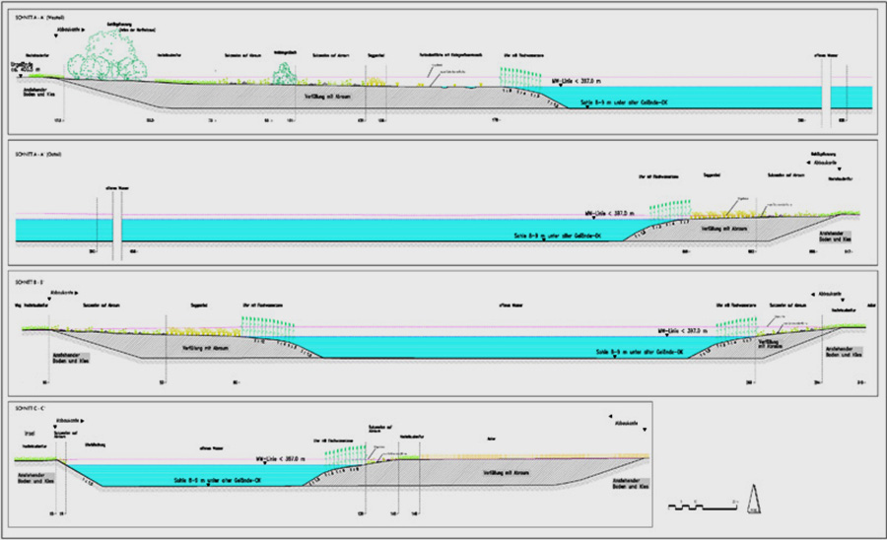Select the "SCHNITT C - C'" section title
The width and height of the screenshot is (887, 540).
click(x=29, y=408)
